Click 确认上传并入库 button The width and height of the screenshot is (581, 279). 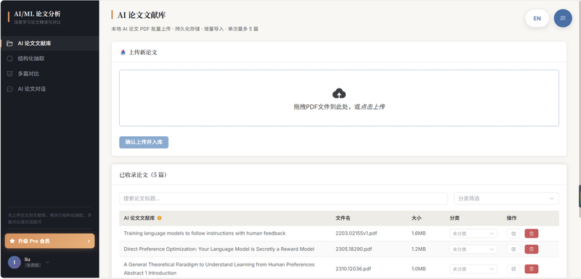[144, 142]
